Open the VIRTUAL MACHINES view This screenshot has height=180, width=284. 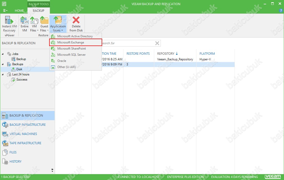point(28,134)
